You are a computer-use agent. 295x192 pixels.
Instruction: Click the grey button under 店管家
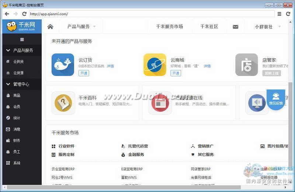[x=271, y=73]
